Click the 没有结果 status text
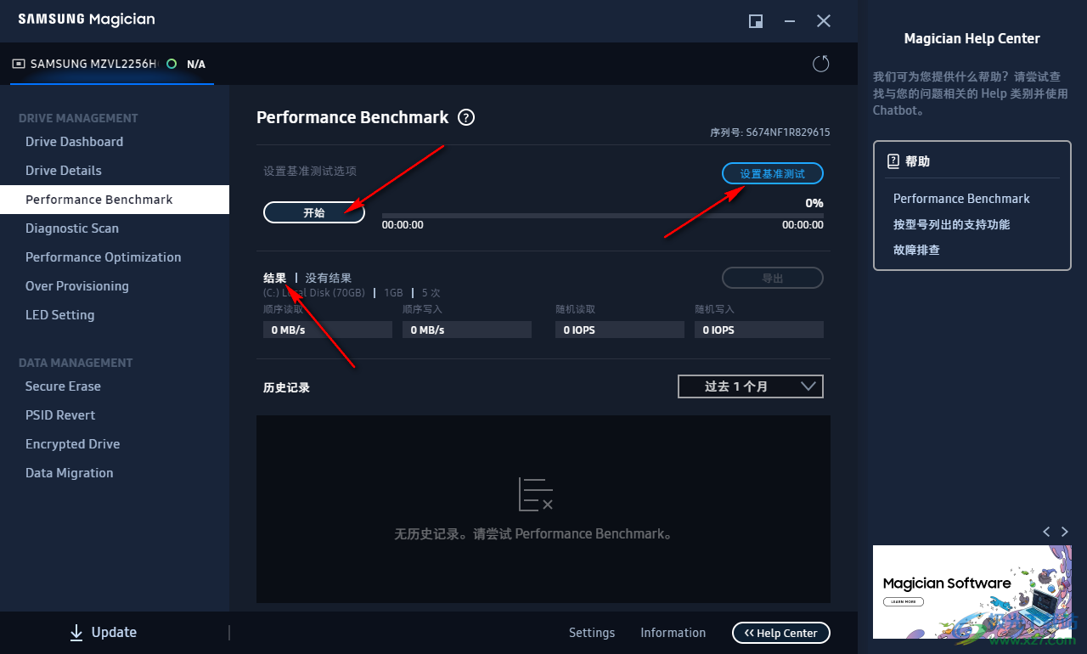1087x654 pixels. pyautogui.click(x=329, y=278)
